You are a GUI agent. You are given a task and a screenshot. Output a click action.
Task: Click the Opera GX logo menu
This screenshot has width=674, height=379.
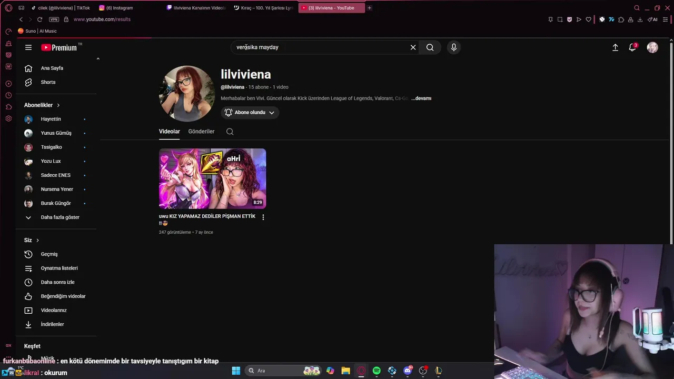click(8, 8)
